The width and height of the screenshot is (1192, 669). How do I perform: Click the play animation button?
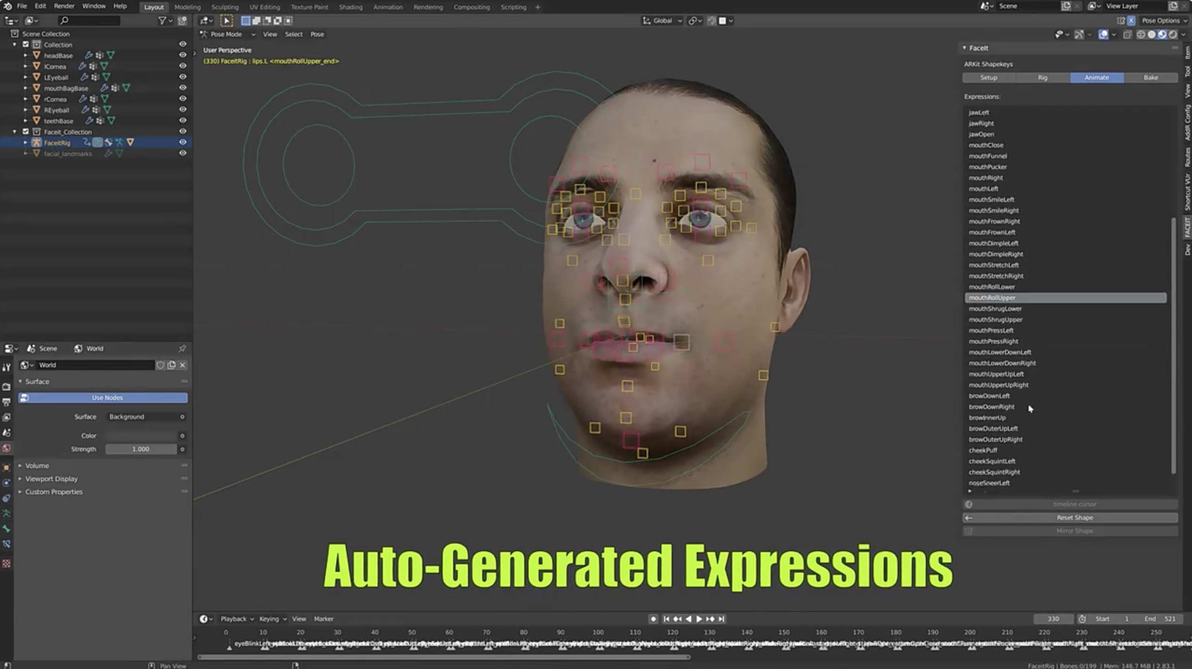pyautogui.click(x=699, y=619)
